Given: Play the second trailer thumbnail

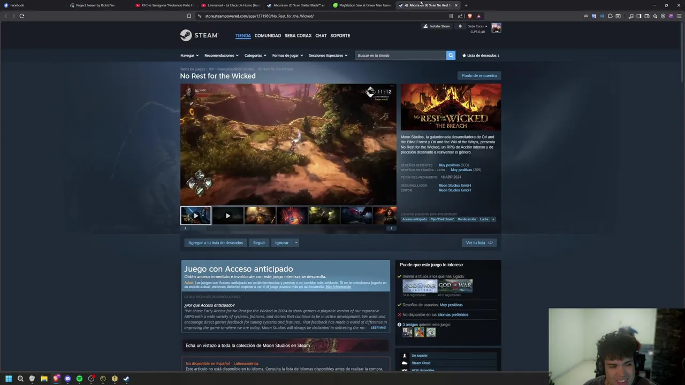Looking at the screenshot, I should click(x=228, y=215).
